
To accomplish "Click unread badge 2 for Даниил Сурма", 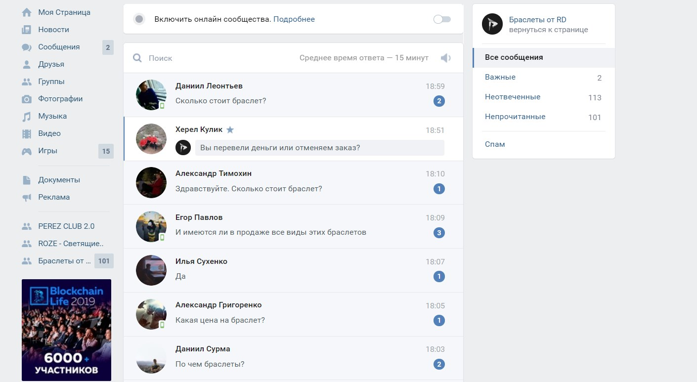I will pyautogui.click(x=439, y=364).
